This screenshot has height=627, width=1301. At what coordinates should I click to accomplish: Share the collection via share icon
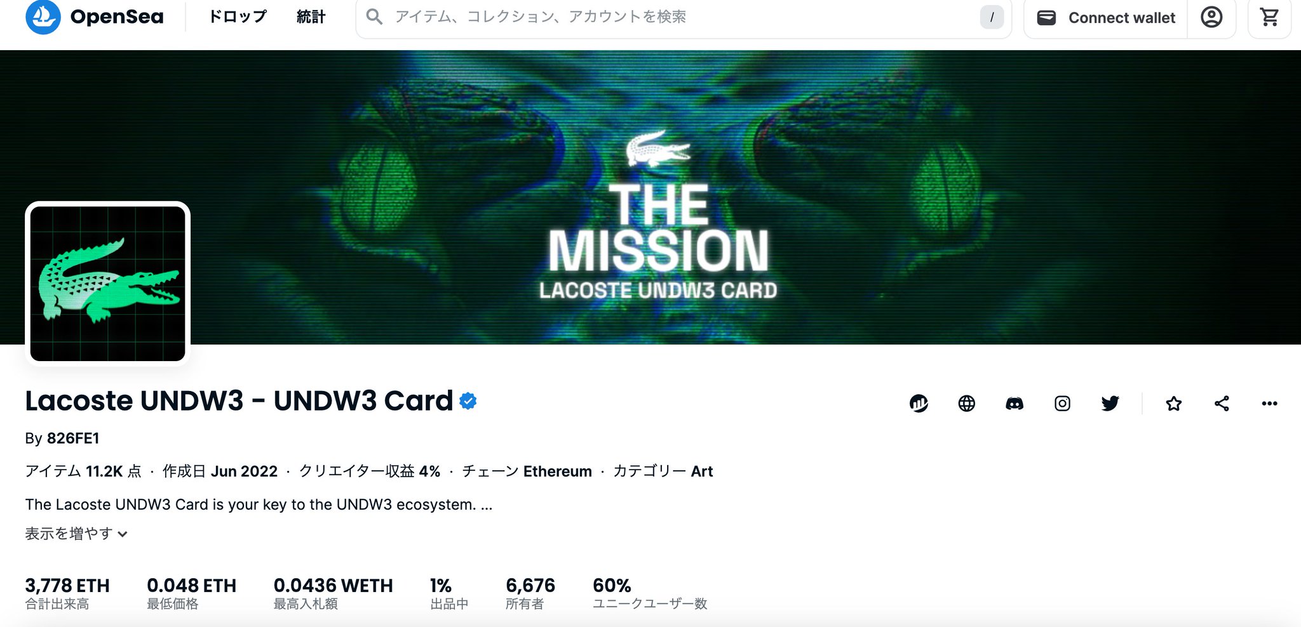pyautogui.click(x=1222, y=403)
